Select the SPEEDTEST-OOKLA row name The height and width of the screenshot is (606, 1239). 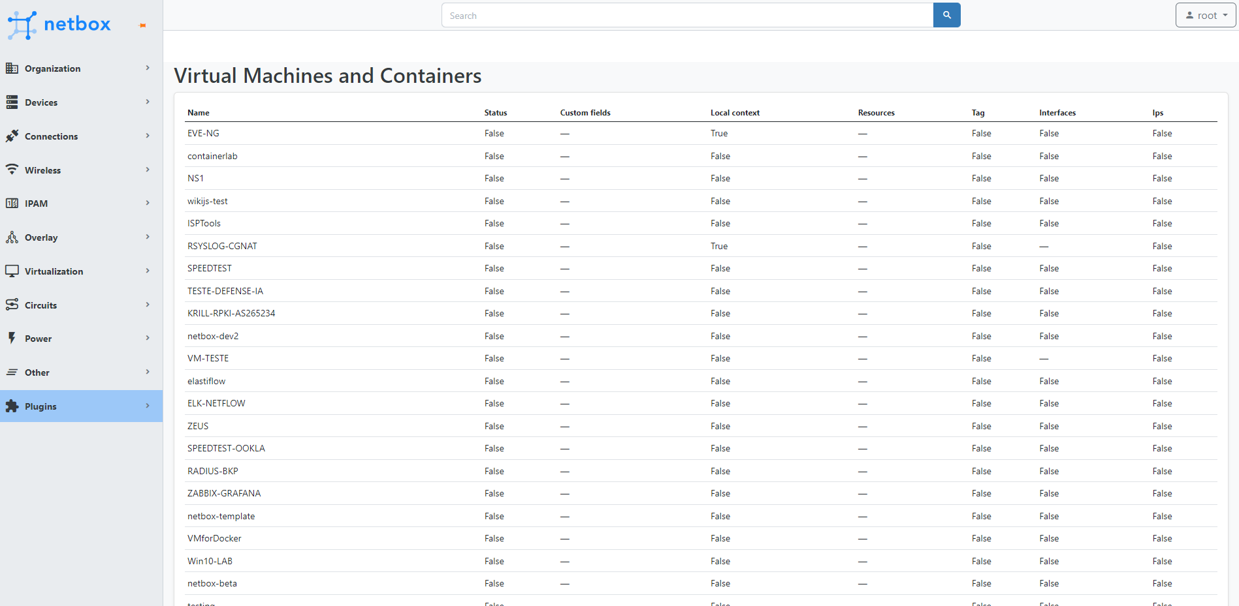click(x=226, y=448)
